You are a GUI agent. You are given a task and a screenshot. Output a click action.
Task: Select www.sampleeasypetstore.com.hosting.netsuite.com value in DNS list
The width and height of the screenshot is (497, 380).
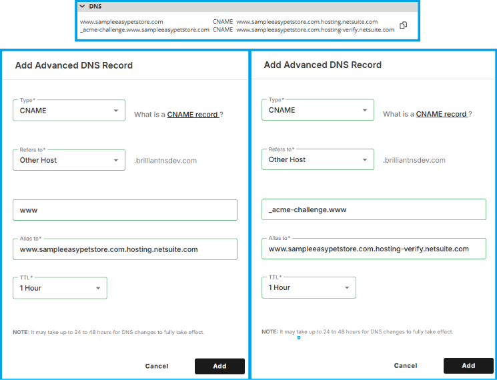pyautogui.click(x=307, y=22)
